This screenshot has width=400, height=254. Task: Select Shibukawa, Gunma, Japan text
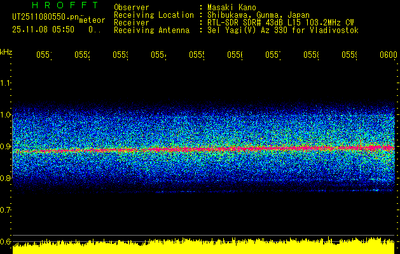258,15
